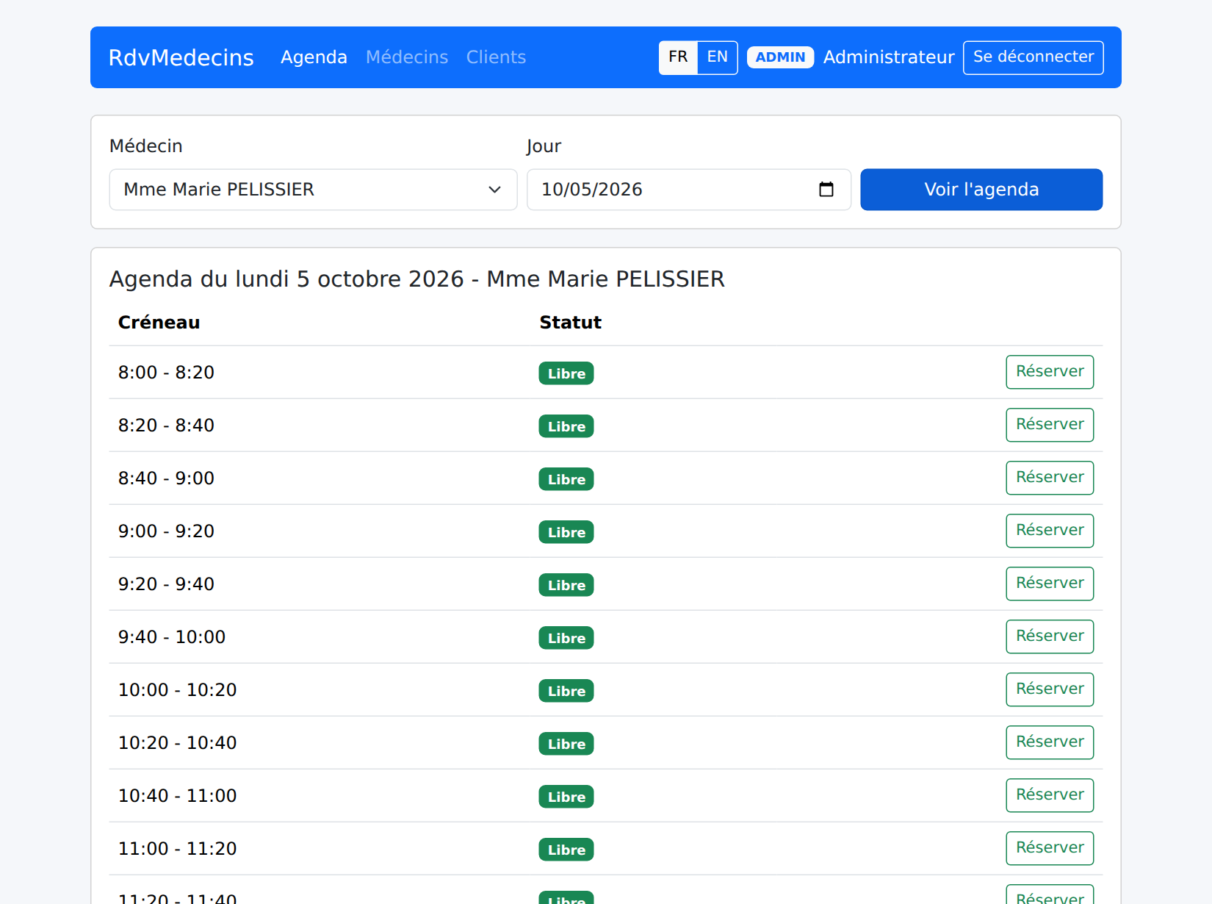Reserve the 10:20 - 10:40 slot

point(1050,742)
